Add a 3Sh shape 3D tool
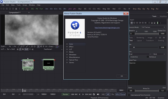Viewport: 168px width, 99px height. pyautogui.click(x=51, y=9)
